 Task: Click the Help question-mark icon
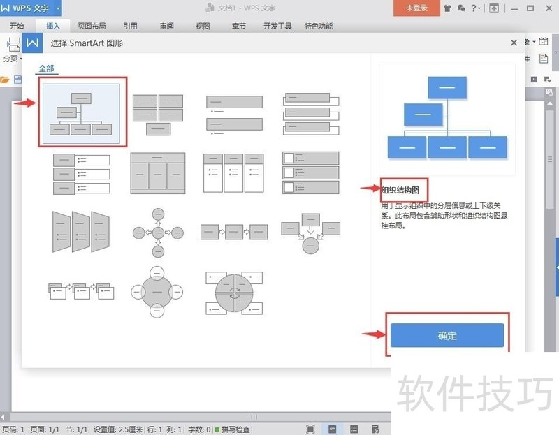(x=474, y=8)
